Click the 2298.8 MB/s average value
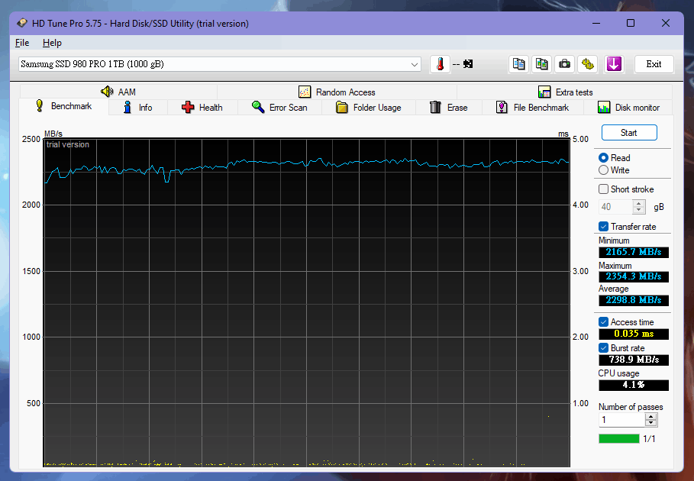This screenshot has width=694, height=481. [634, 300]
